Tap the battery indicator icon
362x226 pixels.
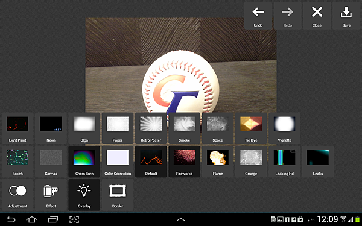pyautogui.click(x=357, y=219)
